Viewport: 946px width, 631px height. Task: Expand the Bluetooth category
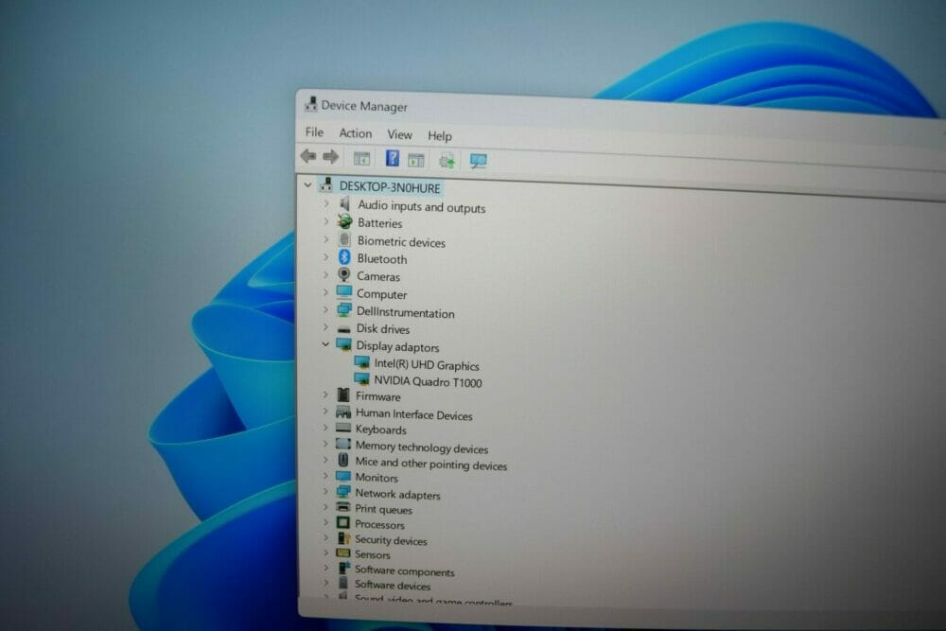click(325, 257)
